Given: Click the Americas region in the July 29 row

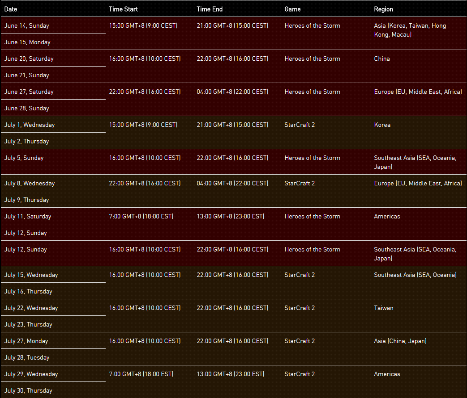Looking at the screenshot, I should tap(387, 374).
